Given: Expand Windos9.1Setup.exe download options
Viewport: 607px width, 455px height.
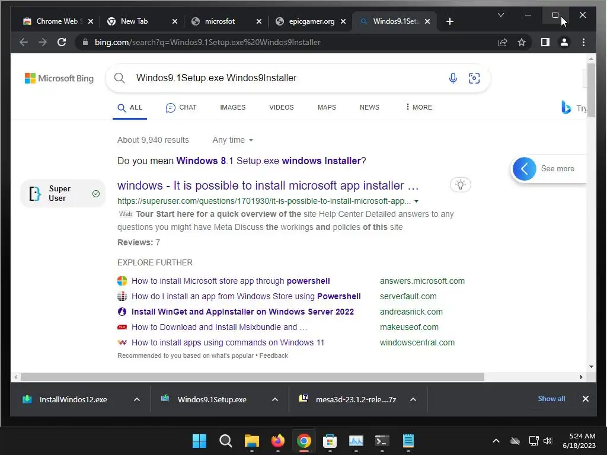Looking at the screenshot, I should click(x=275, y=399).
